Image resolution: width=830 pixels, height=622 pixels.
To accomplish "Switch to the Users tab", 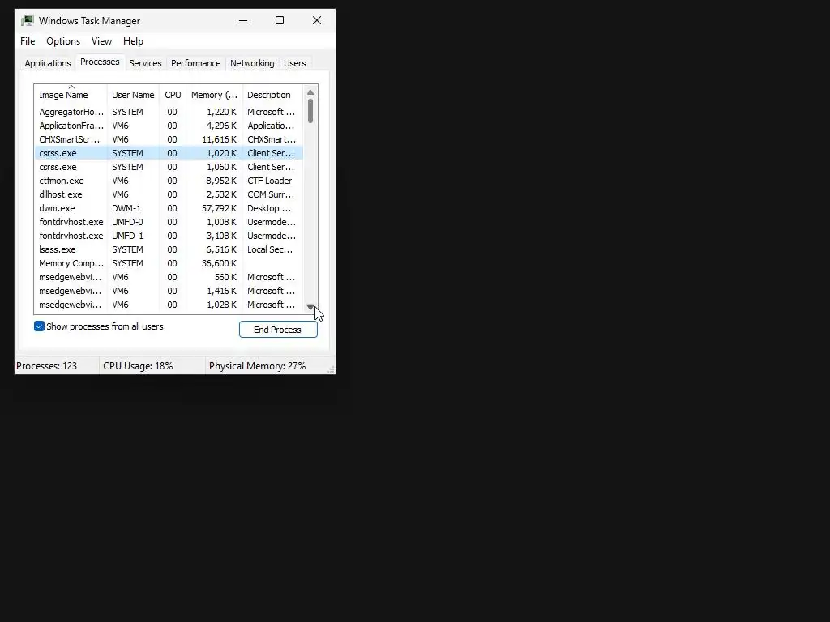I will [295, 63].
